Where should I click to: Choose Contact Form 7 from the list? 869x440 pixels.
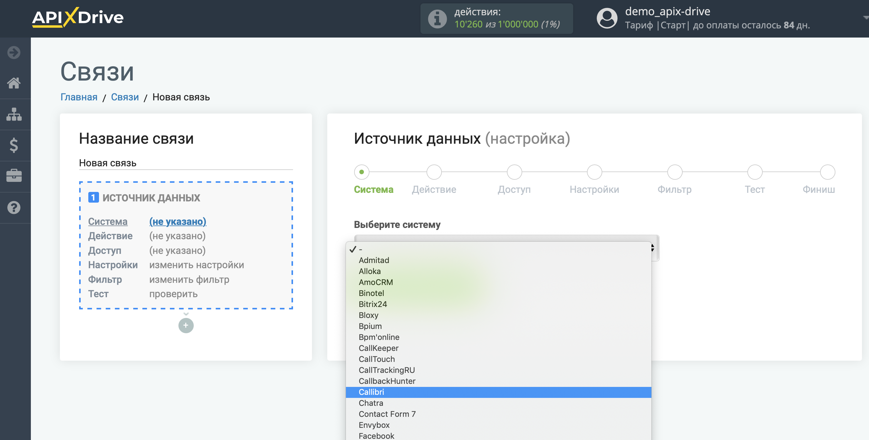498,414
